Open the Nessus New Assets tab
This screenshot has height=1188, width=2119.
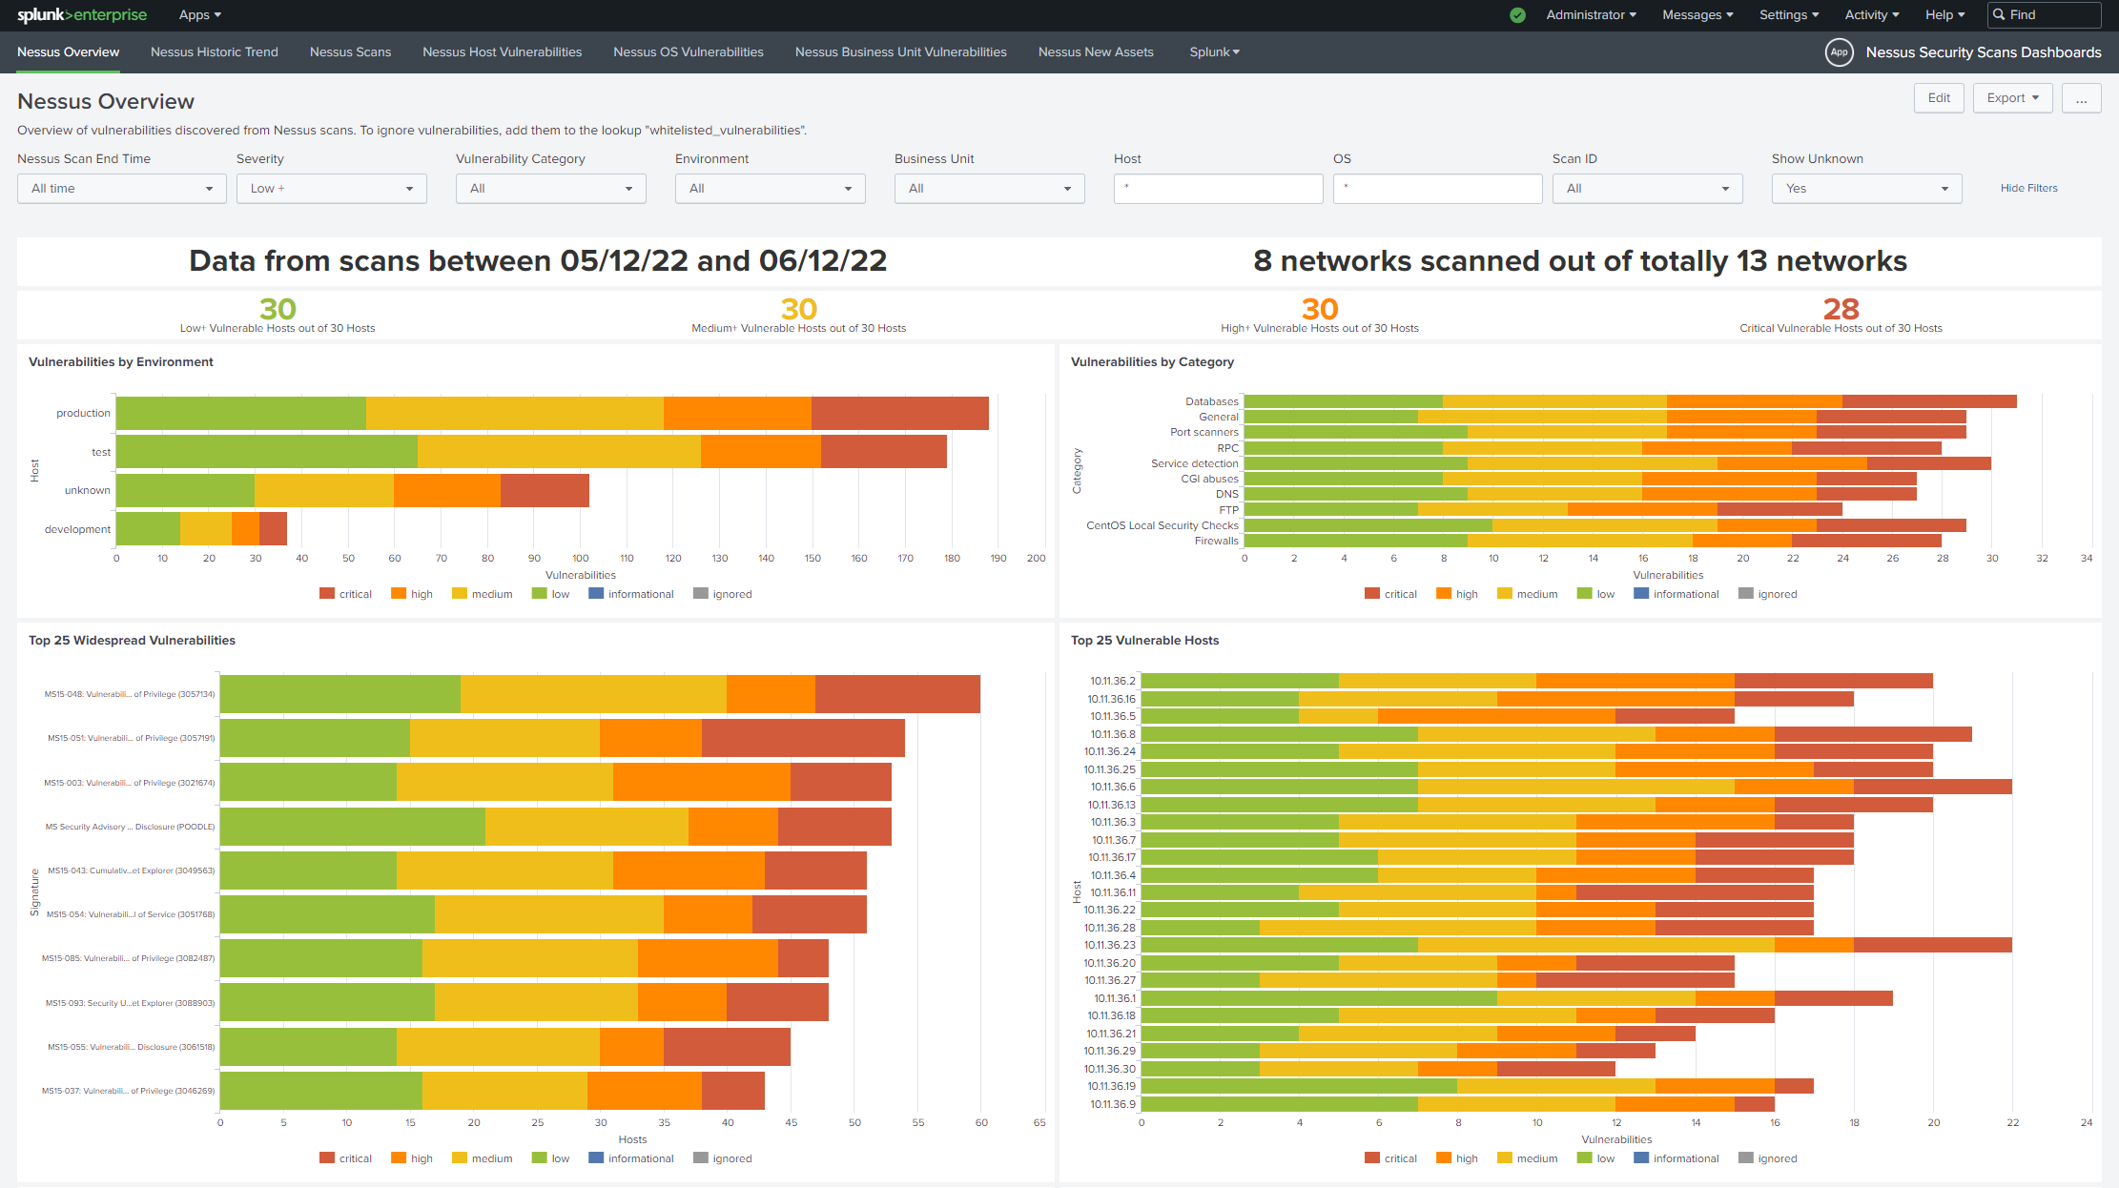pyautogui.click(x=1095, y=52)
